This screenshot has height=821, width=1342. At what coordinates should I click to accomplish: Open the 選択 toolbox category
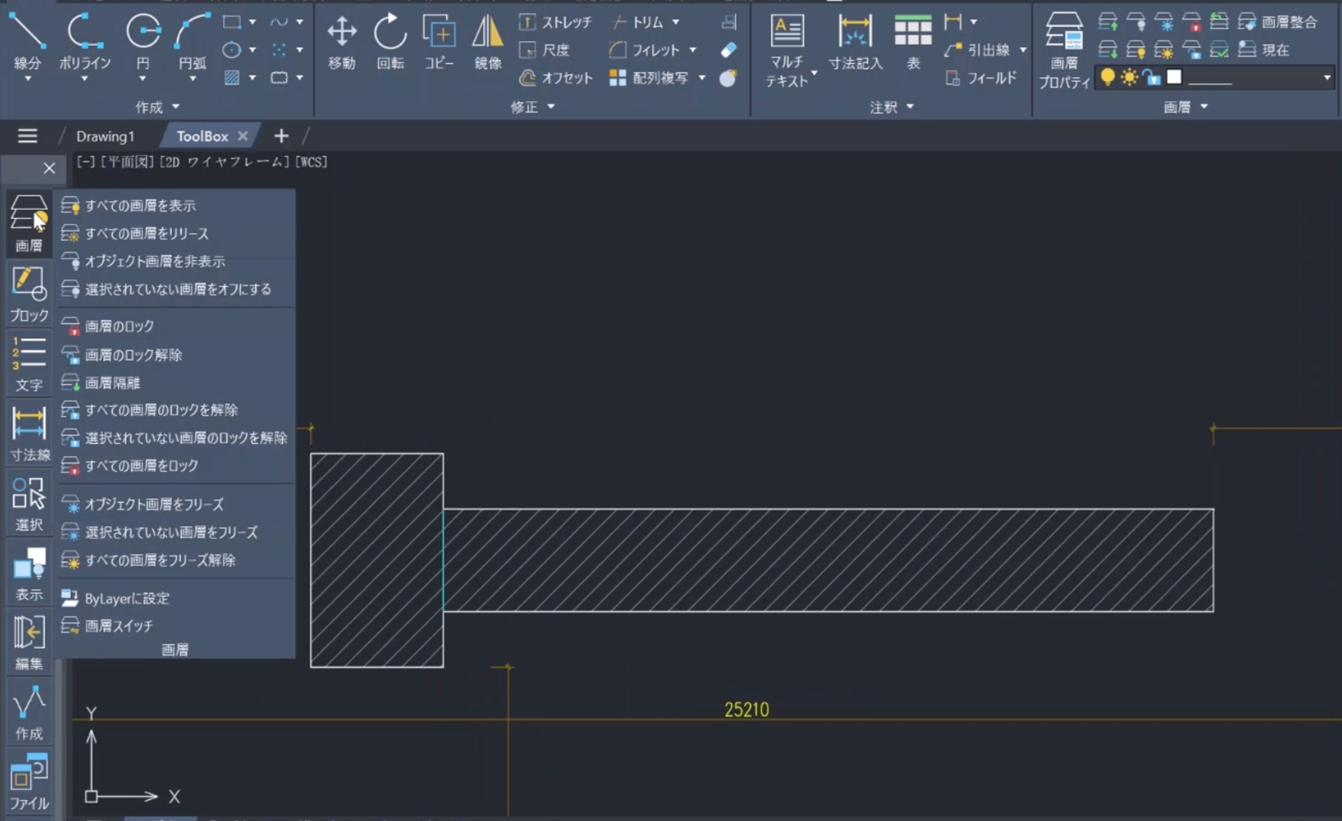pos(29,503)
